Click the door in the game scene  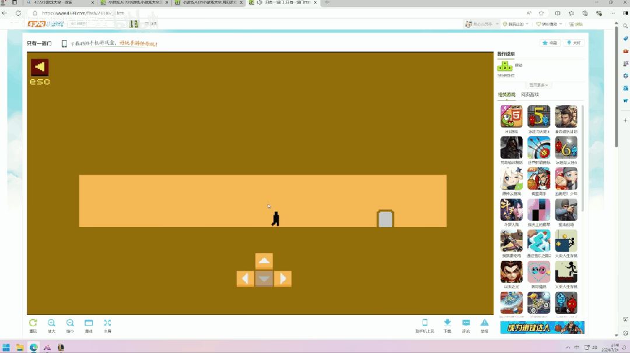pos(385,219)
